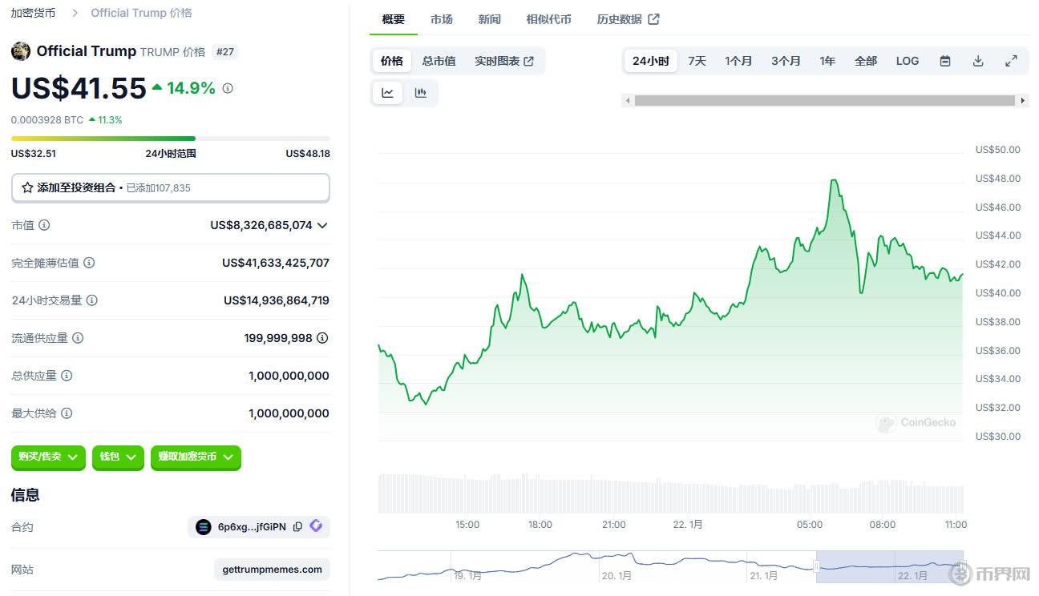Click the info icon next to 最大供给
Viewport: 1039px width, 596px height.
pos(67,413)
